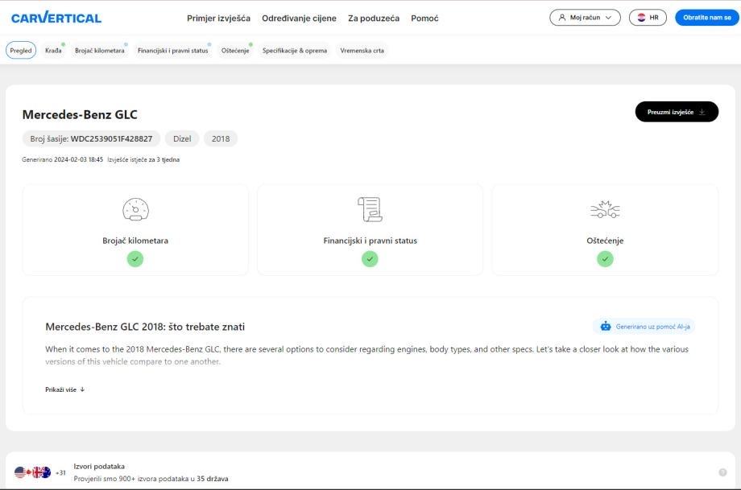Click the car collision icon

click(605, 209)
